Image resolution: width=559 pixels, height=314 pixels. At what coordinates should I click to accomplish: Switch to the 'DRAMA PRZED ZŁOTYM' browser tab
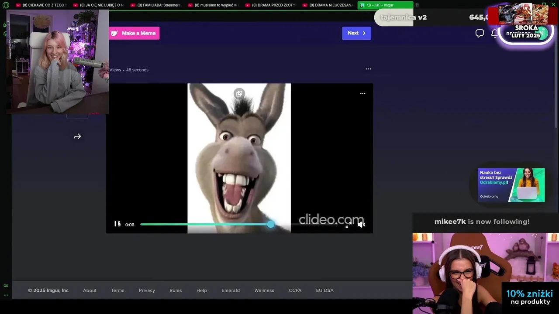pos(270,5)
